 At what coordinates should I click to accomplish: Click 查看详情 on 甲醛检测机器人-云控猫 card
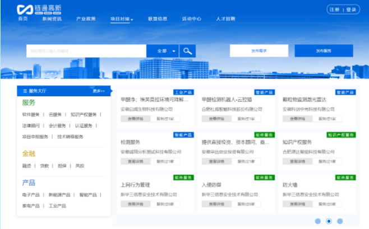pyautogui.click(x=216, y=119)
